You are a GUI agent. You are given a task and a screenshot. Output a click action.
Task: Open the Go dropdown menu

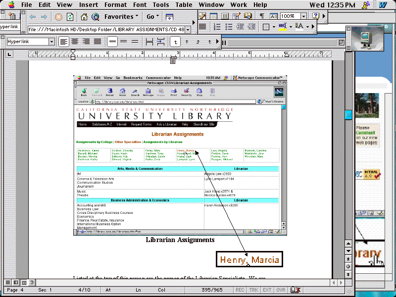coord(153,17)
